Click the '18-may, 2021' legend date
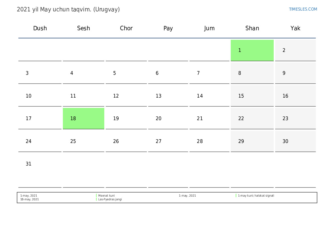Image resolution: width=334 pixels, height=236 pixels. (29, 199)
